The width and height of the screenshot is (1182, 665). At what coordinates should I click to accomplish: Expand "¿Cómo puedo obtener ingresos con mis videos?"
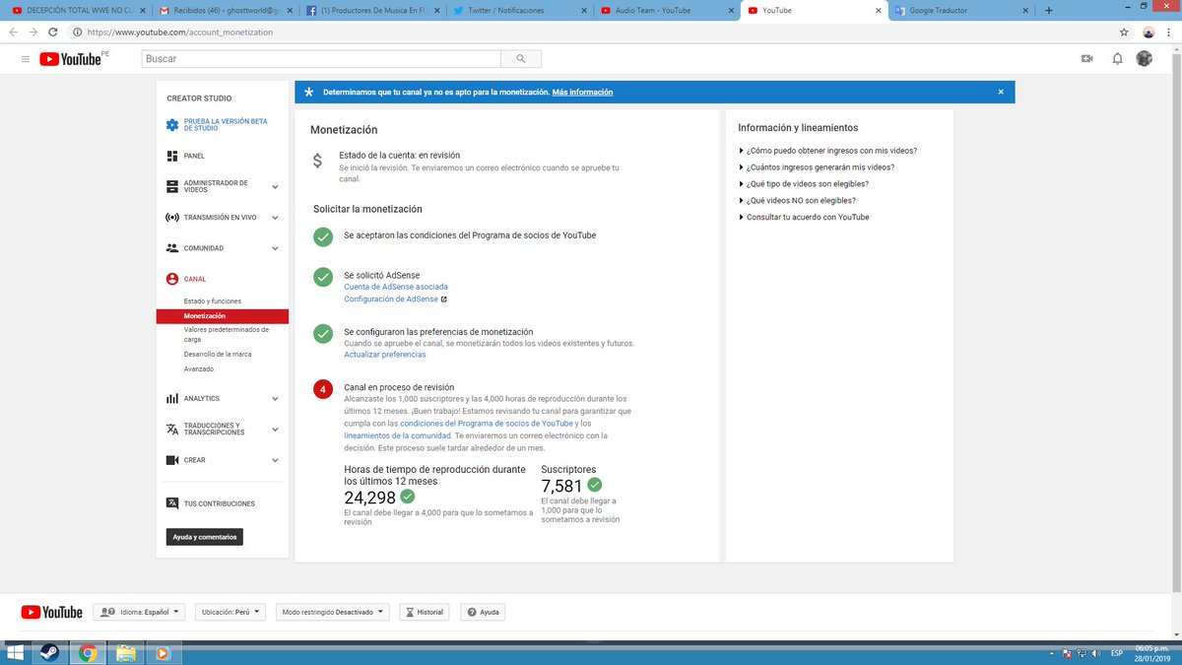click(828, 151)
